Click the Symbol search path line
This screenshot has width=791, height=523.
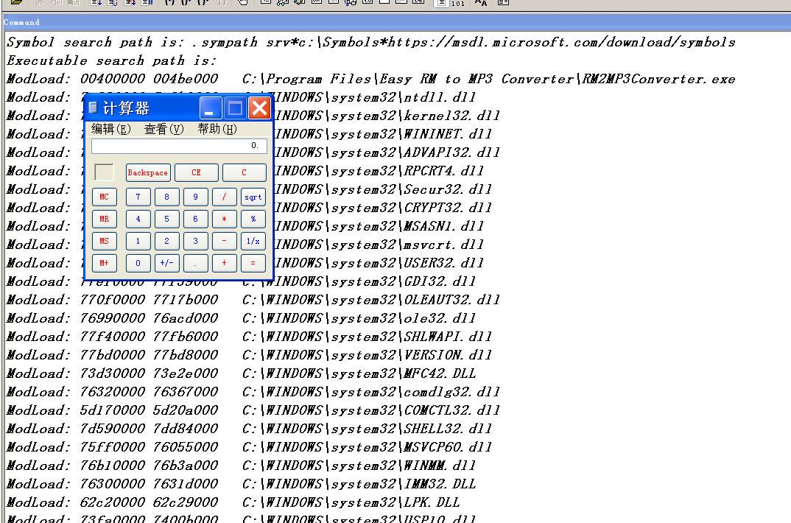[370, 43]
